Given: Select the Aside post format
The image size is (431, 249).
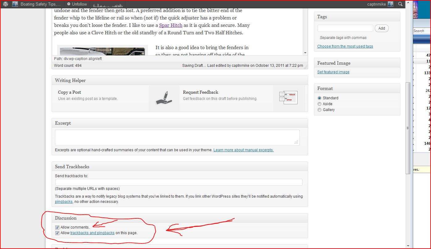Looking at the screenshot, I should [319, 104].
